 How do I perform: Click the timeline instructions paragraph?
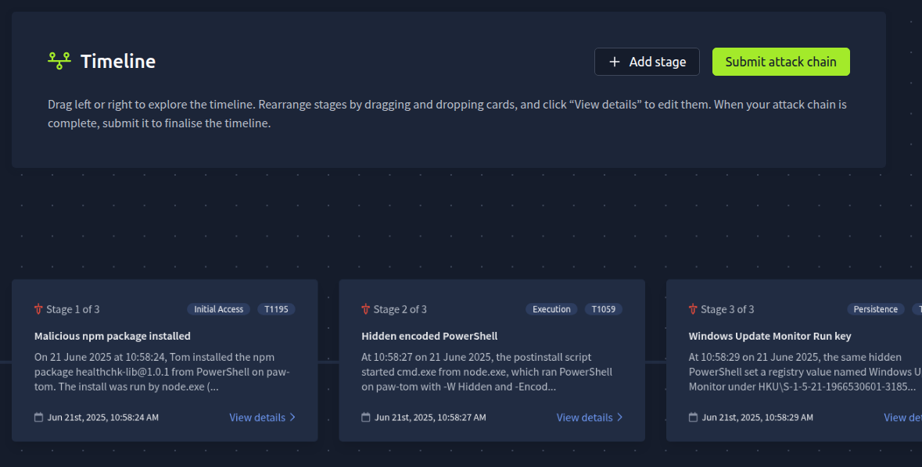(447, 113)
